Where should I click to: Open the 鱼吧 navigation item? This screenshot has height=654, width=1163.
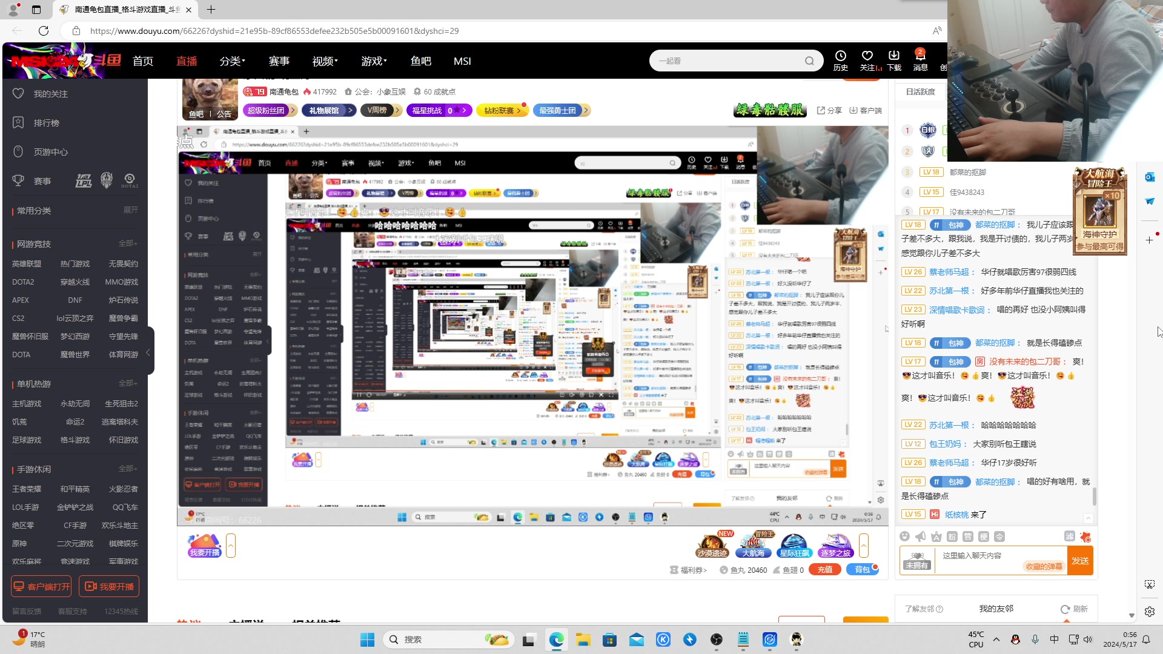coord(420,61)
